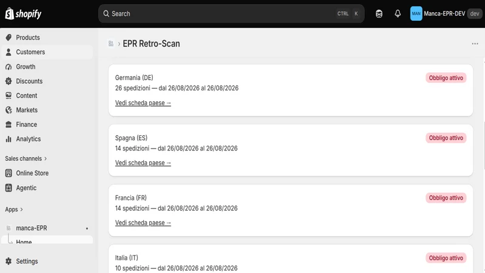Screen dimensions: 485x273
Task: Open notifications bell icon
Action: click(398, 13)
